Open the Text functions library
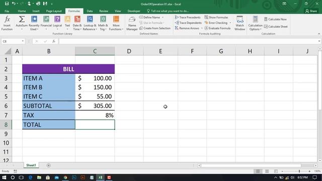Viewport: 322px width, 181px height. coord(67,23)
